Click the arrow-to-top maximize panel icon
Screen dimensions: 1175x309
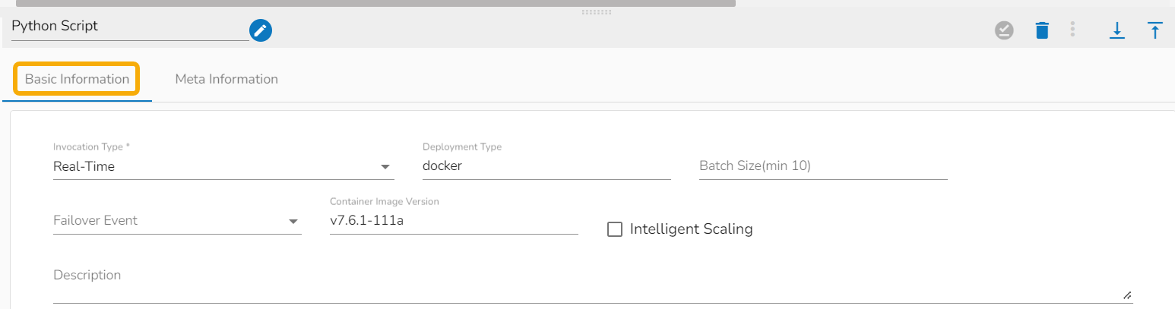click(x=1154, y=30)
